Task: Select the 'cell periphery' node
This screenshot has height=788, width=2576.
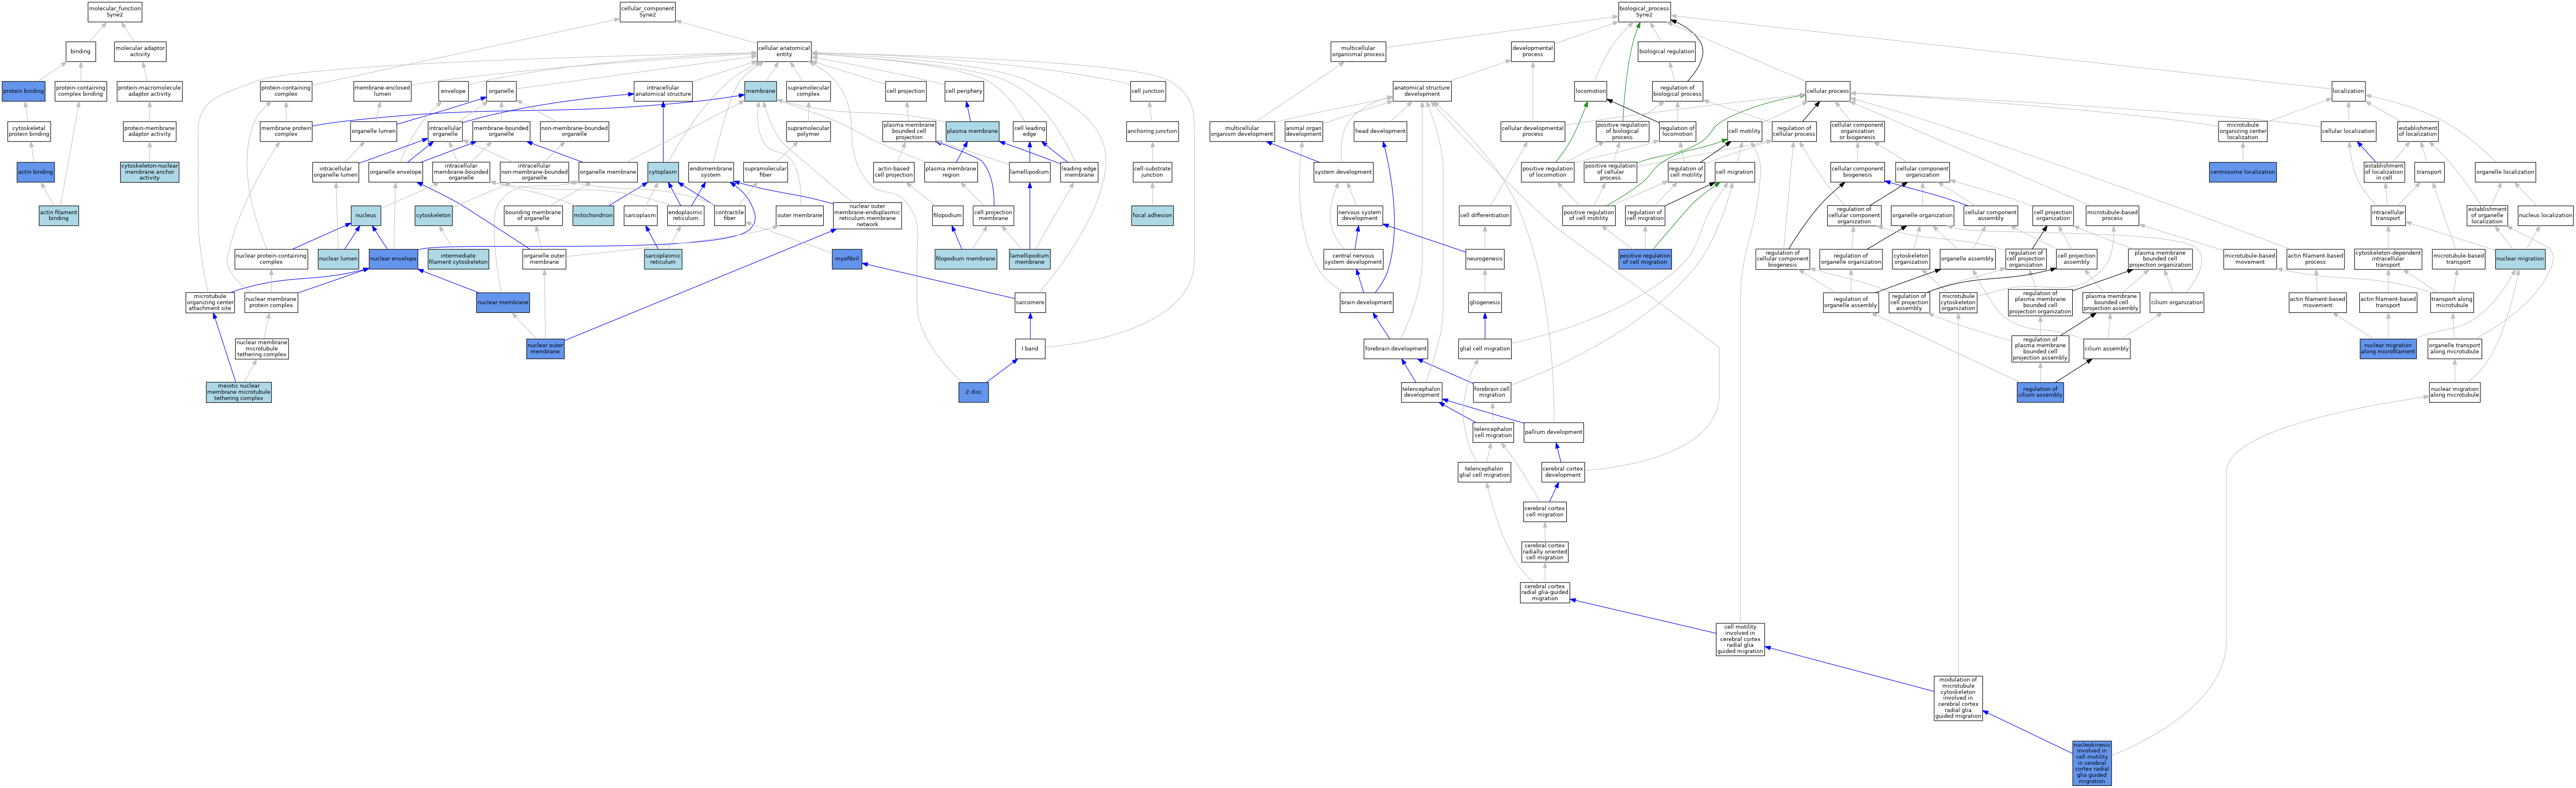Action: [x=964, y=91]
